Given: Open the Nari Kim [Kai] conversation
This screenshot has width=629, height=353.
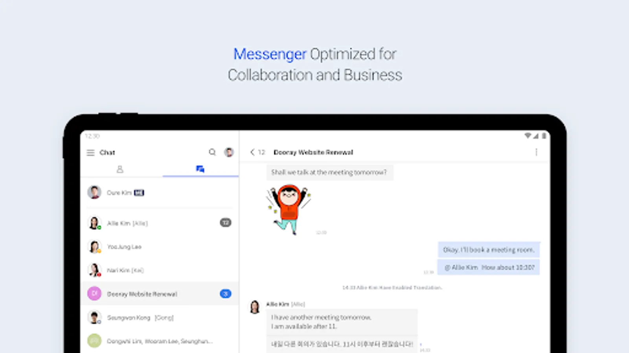Looking at the screenshot, I should click(x=160, y=270).
